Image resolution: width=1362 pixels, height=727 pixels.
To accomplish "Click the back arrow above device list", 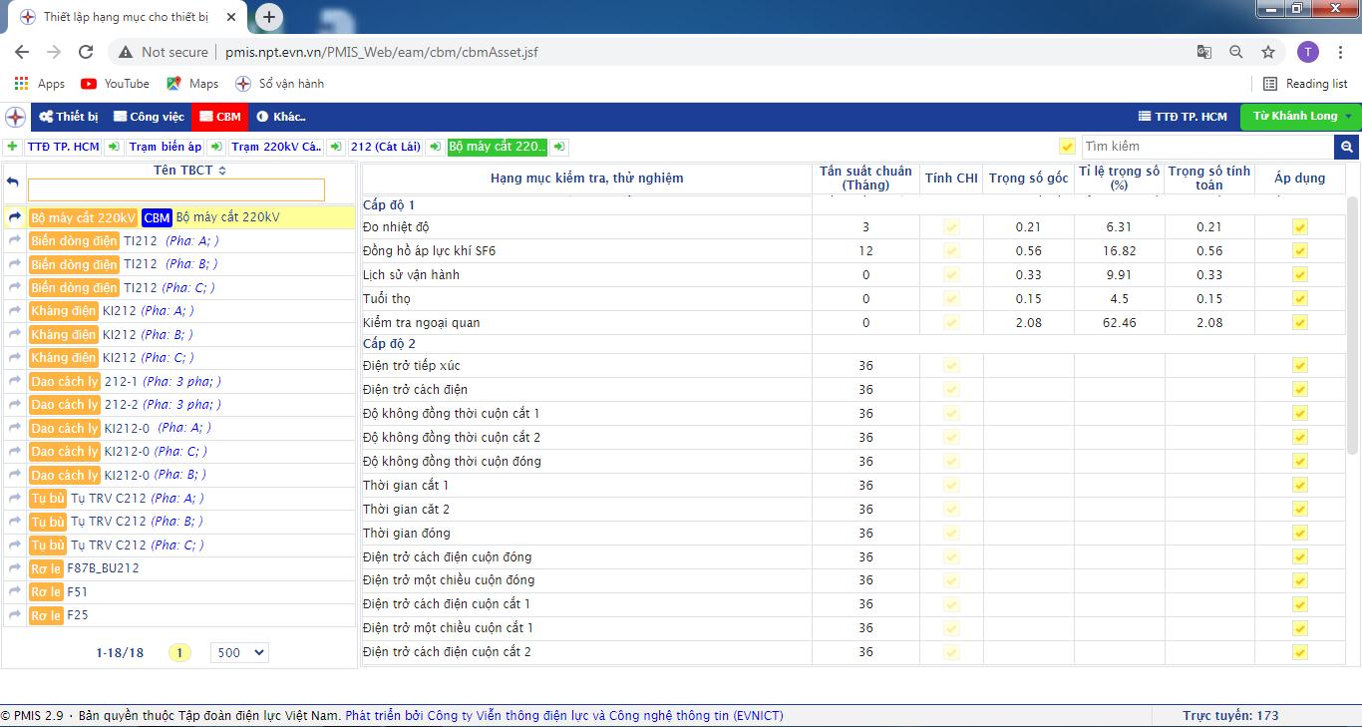I will point(13,182).
